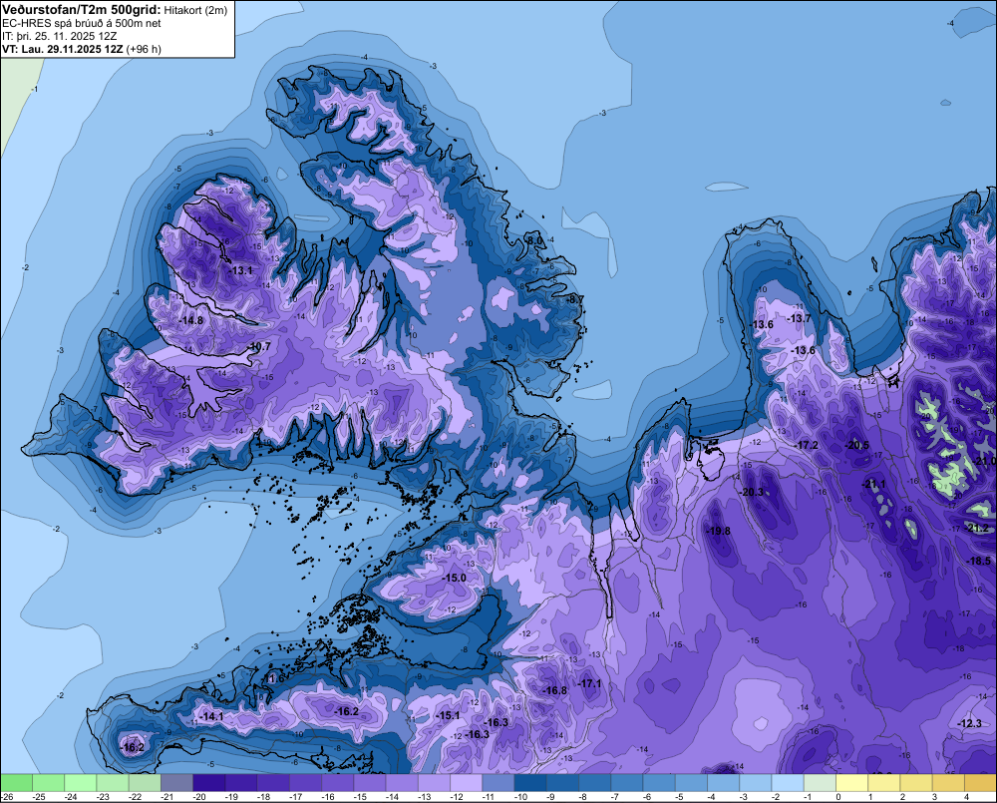Click the -16.8 temperature value on map
997x803 pixels.
pos(554,690)
